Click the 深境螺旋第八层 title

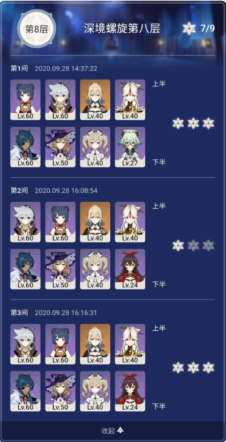pos(122,29)
